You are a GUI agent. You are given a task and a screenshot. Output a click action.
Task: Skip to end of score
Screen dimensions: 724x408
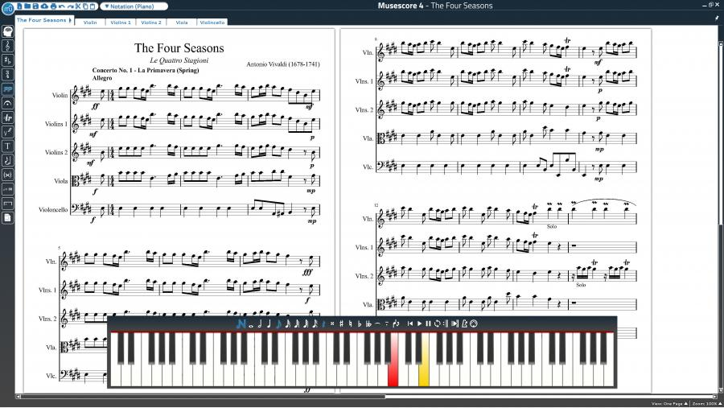[x=455, y=324]
